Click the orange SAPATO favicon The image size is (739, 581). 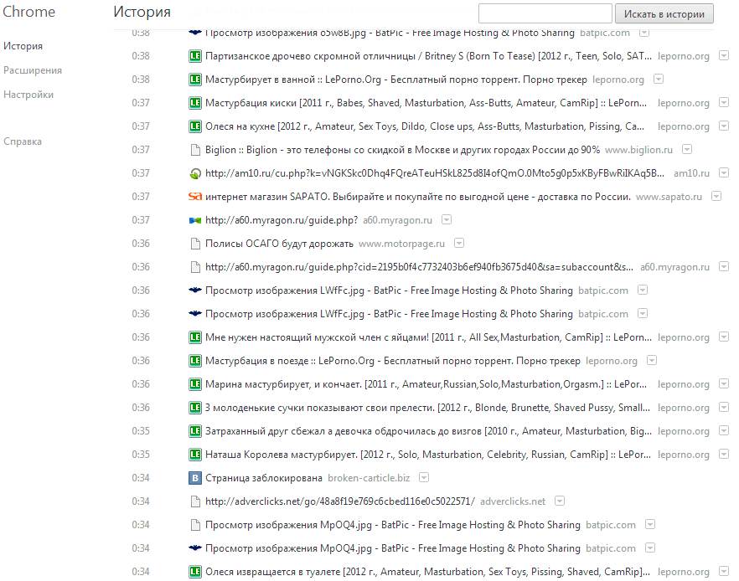[194, 197]
